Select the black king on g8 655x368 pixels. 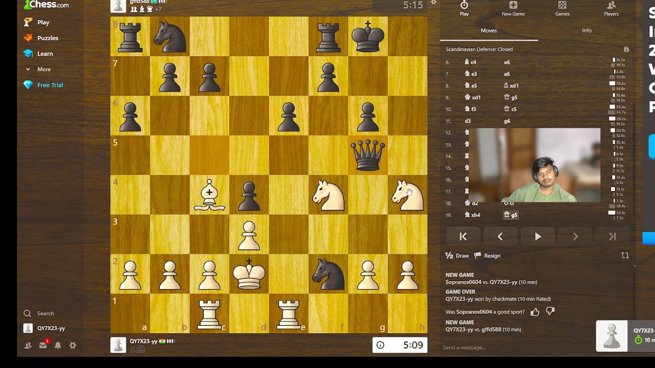pos(368,37)
